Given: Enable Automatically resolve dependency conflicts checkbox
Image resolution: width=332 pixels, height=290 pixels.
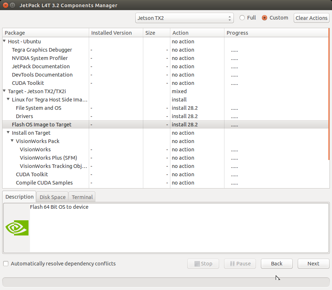Looking at the screenshot, I should click(x=6, y=264).
